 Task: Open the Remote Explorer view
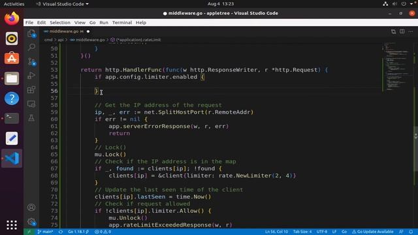(x=31, y=104)
